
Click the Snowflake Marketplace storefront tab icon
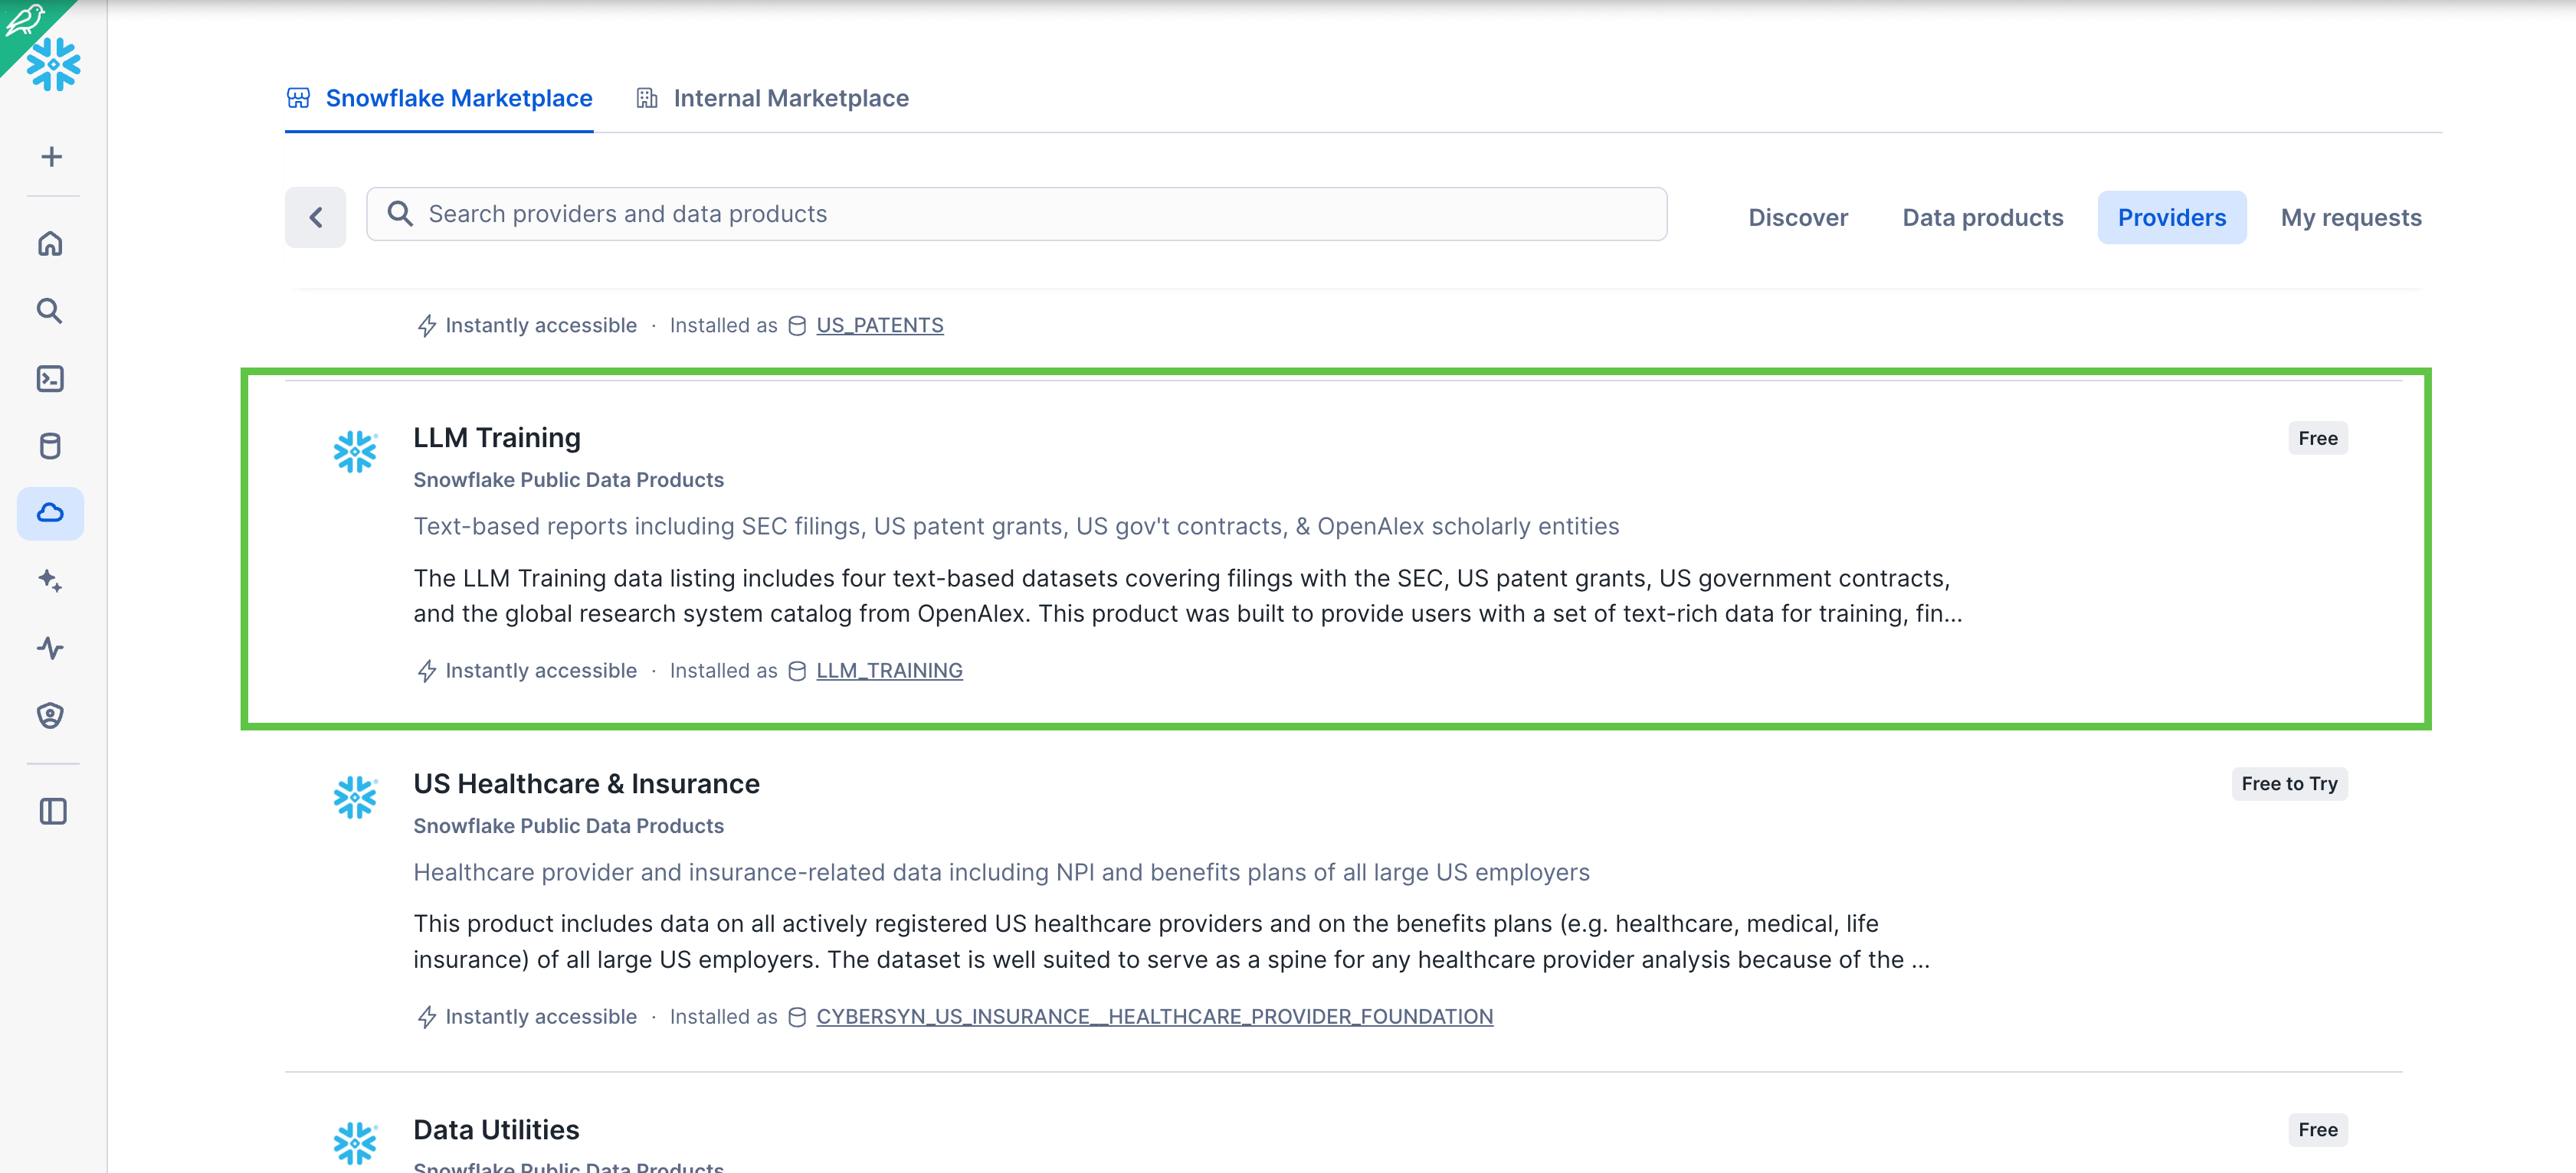coord(298,98)
